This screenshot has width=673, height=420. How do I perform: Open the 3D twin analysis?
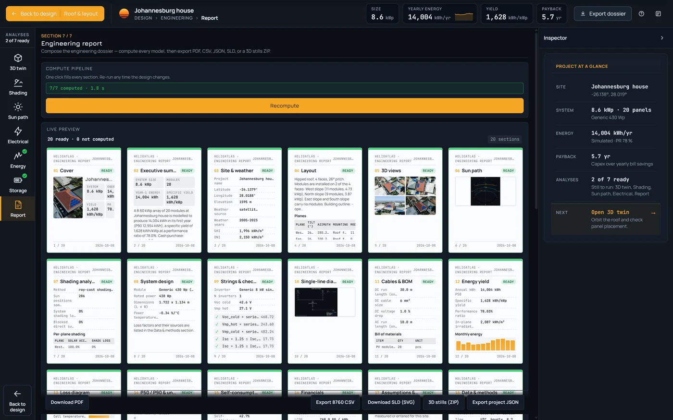18,62
